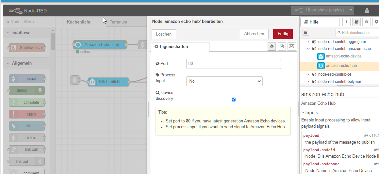Select the inject palette node
The image size is (379, 174).
tap(26, 79)
